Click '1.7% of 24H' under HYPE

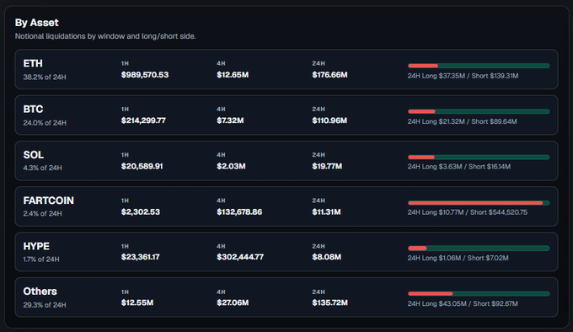[41, 260]
